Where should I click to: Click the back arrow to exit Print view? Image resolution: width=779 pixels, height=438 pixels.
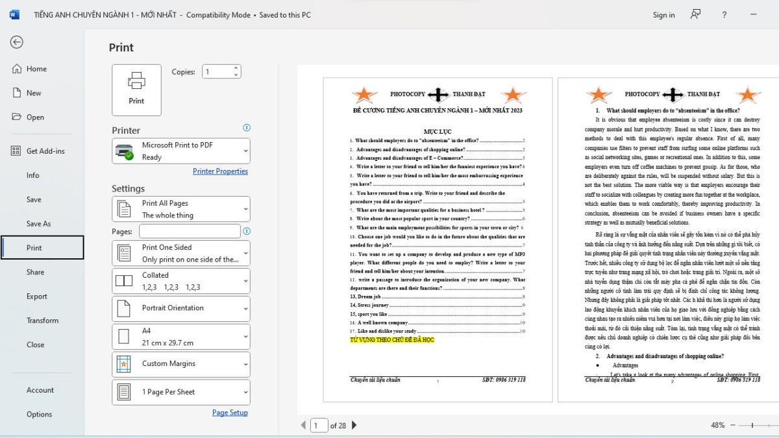pyautogui.click(x=16, y=42)
